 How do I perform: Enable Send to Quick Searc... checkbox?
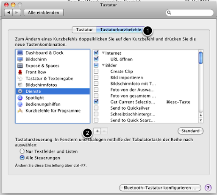[x=96, y=120]
